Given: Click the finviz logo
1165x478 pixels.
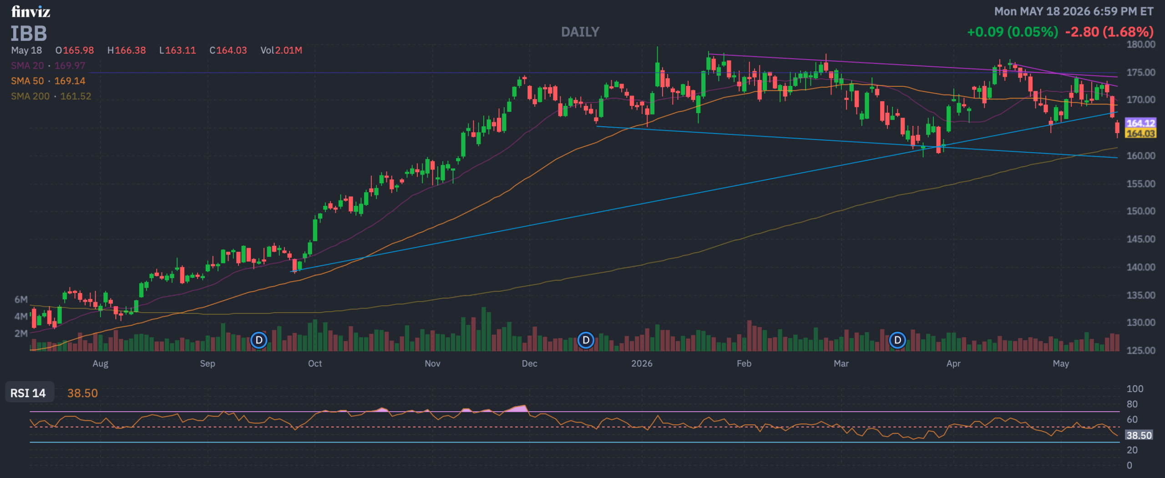Looking at the screenshot, I should 30,11.
